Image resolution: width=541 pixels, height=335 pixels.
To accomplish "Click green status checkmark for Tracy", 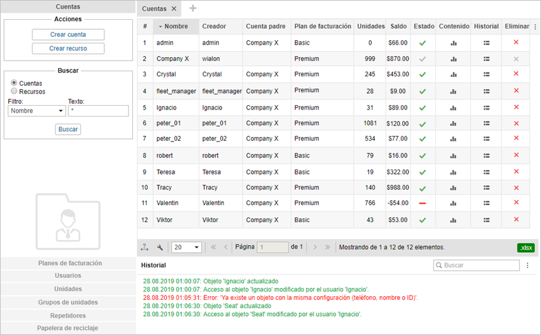I will tap(422, 187).
